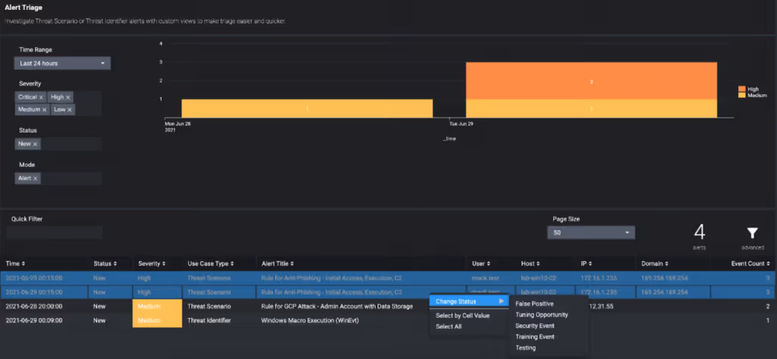Click Medium severity cell in Windows Macro row

point(158,320)
